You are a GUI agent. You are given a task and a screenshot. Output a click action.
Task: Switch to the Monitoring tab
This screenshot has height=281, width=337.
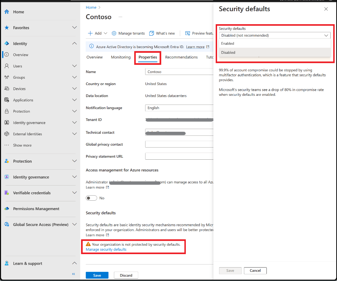(x=121, y=57)
